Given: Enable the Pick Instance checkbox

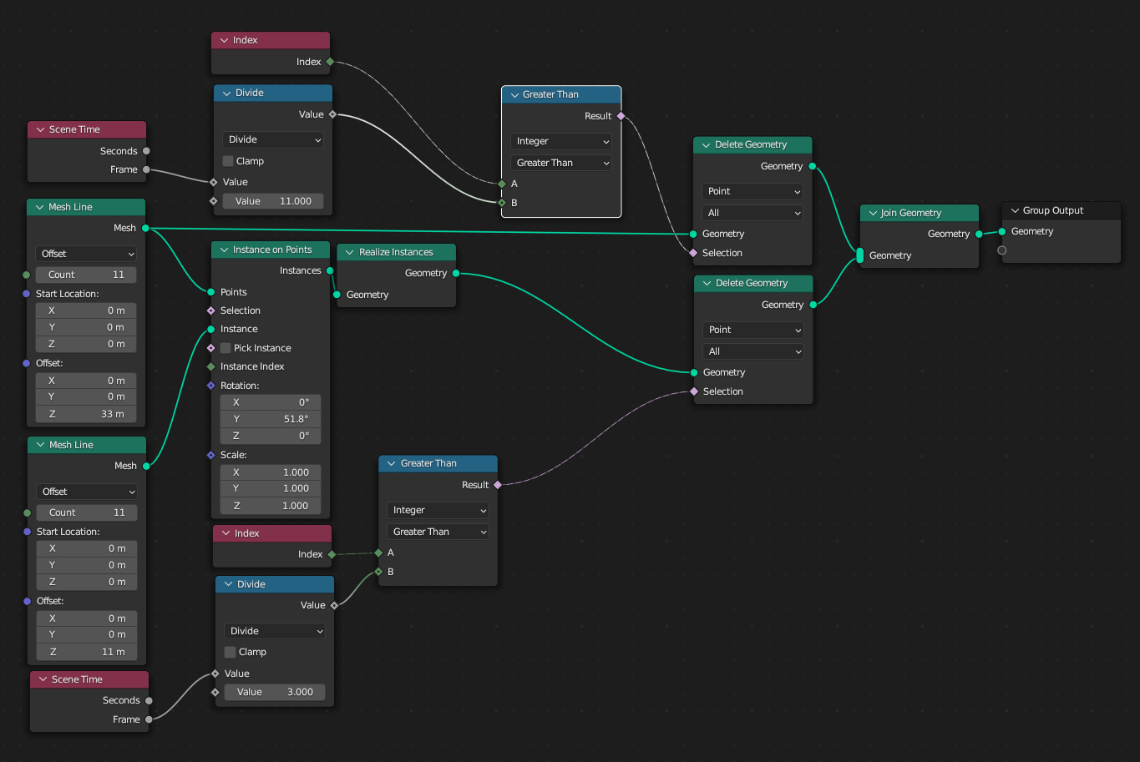Looking at the screenshot, I should click(225, 348).
